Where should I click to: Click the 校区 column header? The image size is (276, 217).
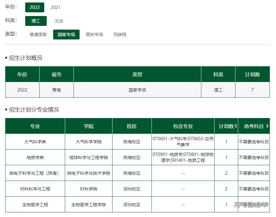pos(132,126)
